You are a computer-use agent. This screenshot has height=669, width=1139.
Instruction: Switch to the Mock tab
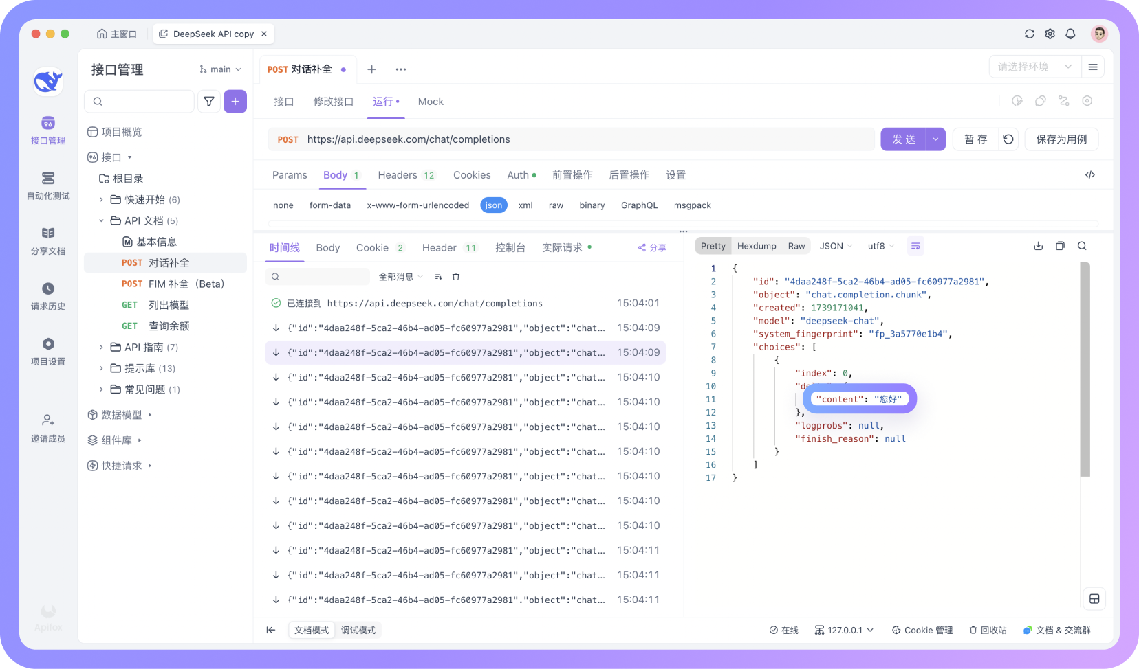point(431,102)
